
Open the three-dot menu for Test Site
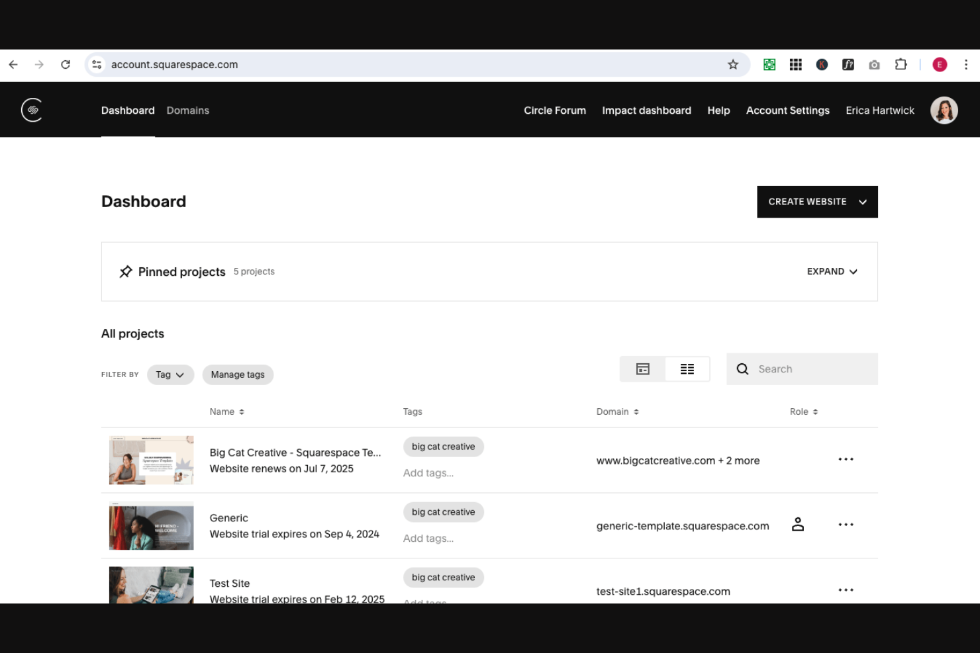pos(846,589)
